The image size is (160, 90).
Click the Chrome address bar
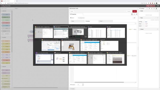point(73,3)
